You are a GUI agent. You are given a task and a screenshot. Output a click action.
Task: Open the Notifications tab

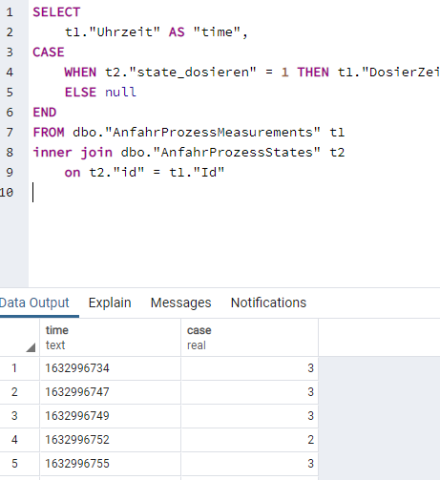pyautogui.click(x=268, y=303)
